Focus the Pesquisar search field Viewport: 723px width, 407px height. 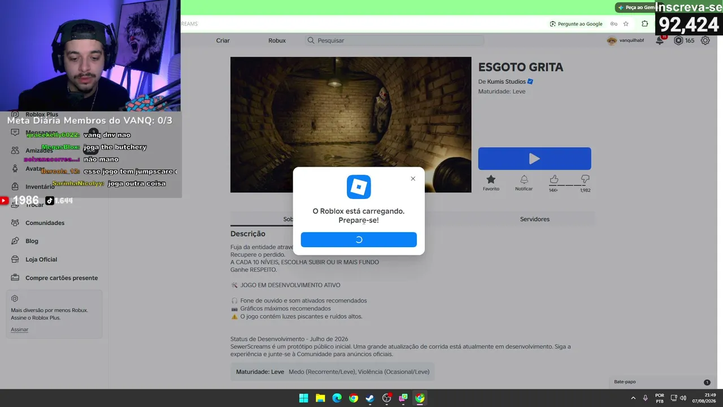point(394,41)
